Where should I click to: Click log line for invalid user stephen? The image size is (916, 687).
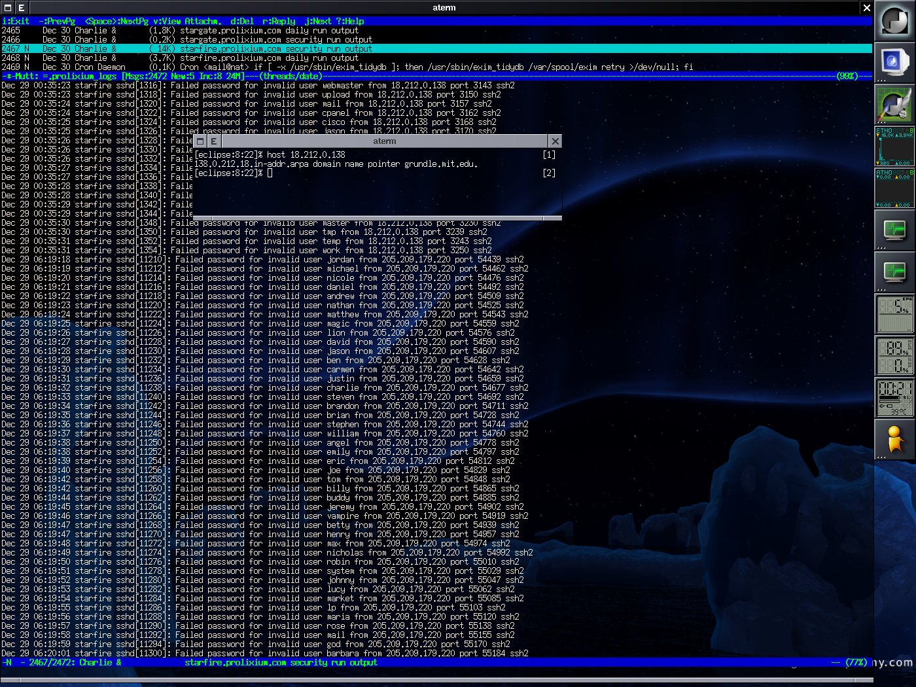(x=265, y=424)
